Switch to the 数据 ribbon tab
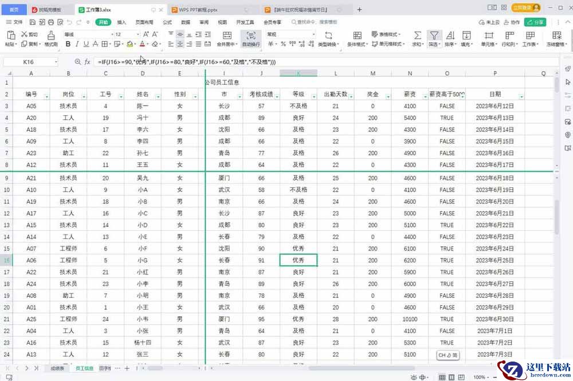This screenshot has height=381, width=573. coord(185,22)
